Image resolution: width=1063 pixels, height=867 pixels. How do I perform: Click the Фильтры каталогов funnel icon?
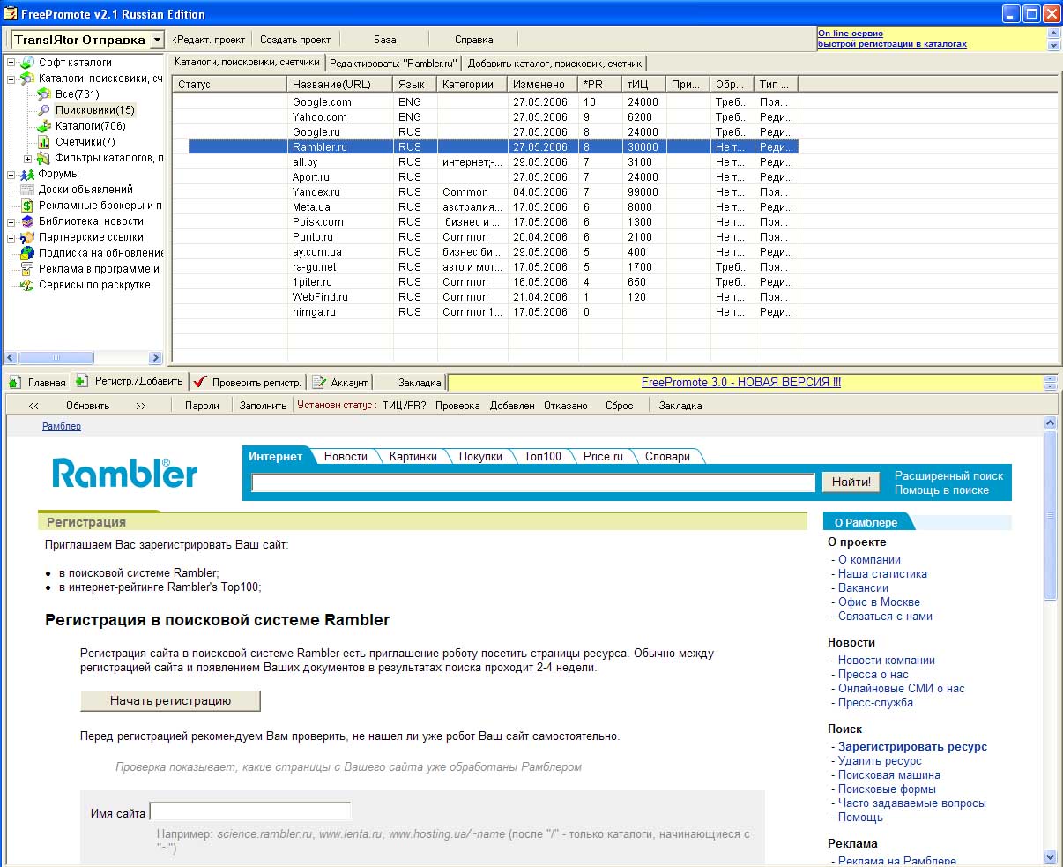click(x=44, y=158)
